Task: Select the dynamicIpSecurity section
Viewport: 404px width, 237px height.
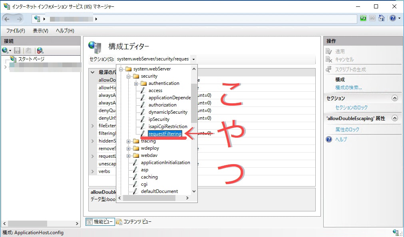Action: point(168,112)
